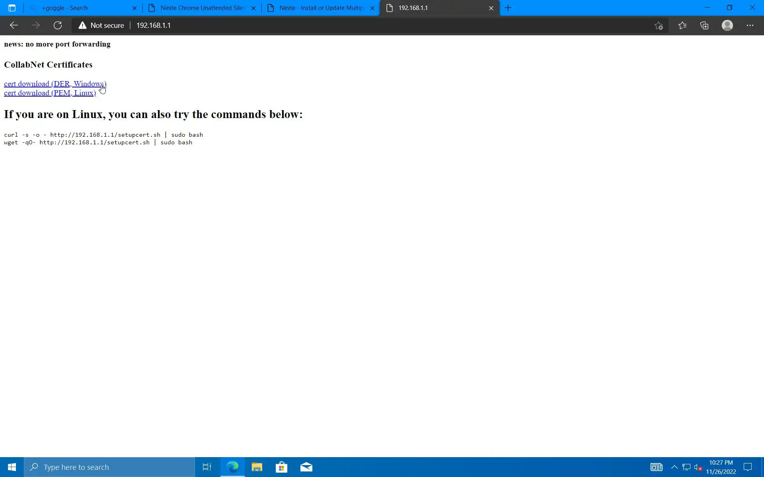Close the Ninite Chrome Unattended tab
The width and height of the screenshot is (764, 477).
click(253, 8)
